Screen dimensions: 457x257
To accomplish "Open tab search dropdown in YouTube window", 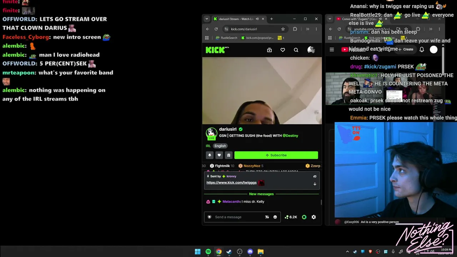I will 330,19.
